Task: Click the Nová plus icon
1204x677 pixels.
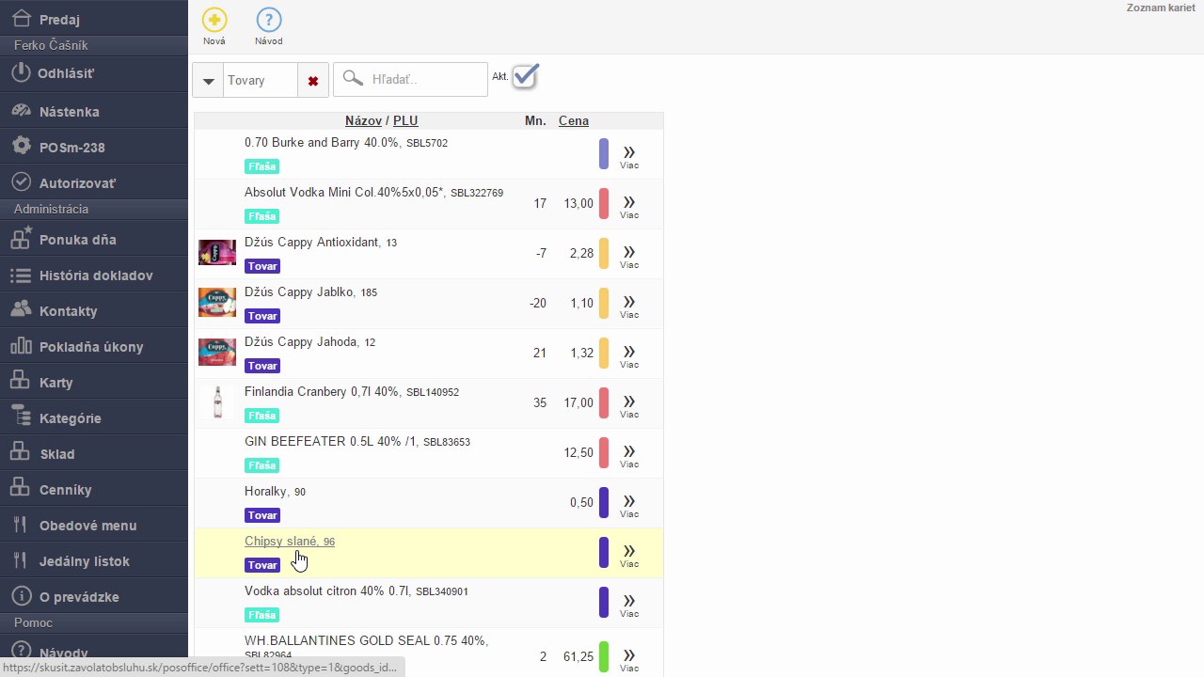Action: click(214, 20)
